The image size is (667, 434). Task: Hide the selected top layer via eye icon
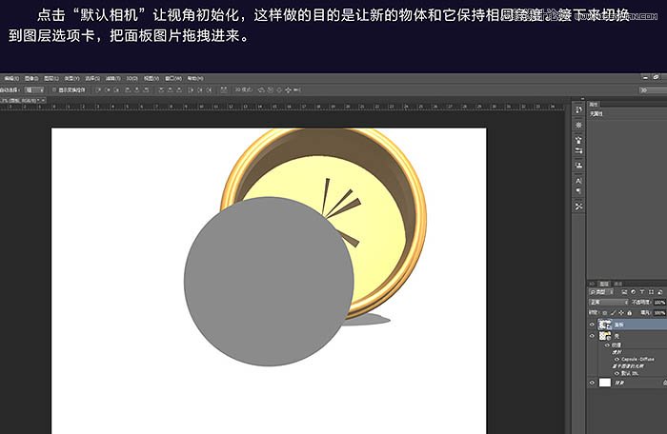point(592,325)
